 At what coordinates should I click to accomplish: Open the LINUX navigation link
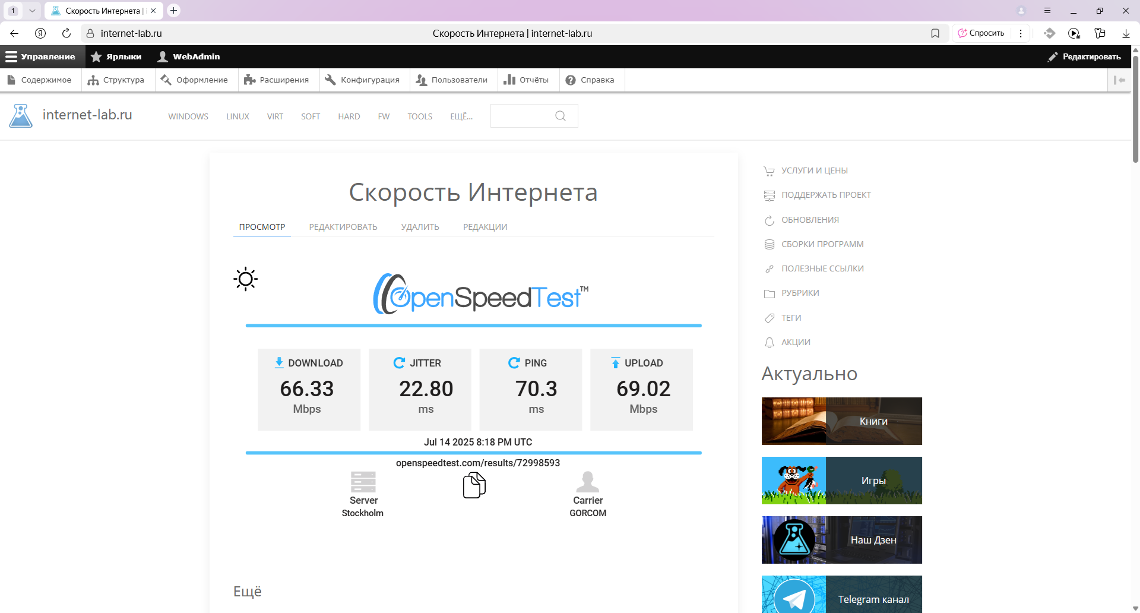(237, 116)
